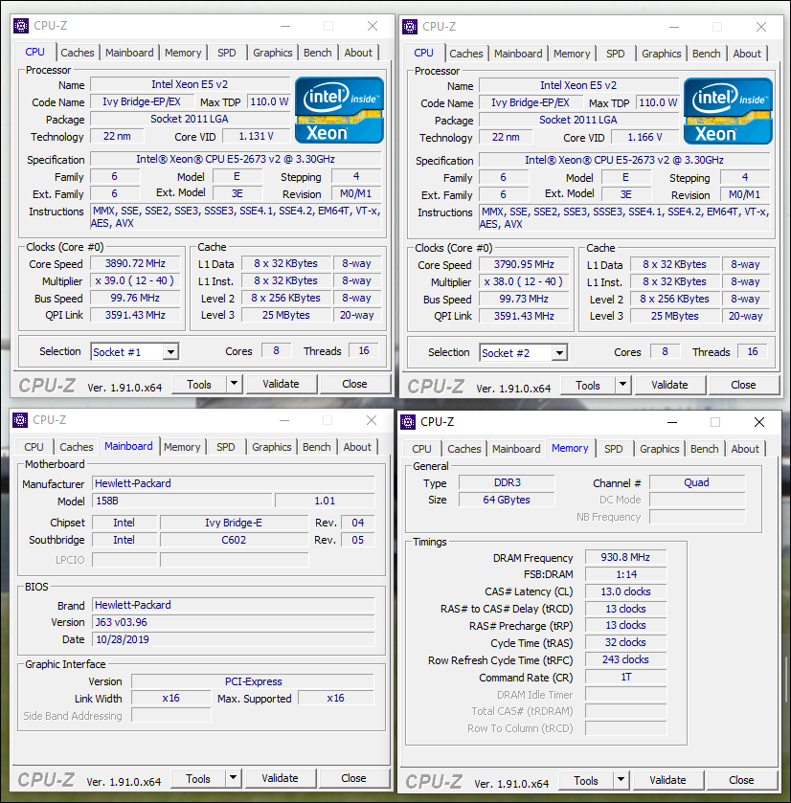This screenshot has width=791, height=803.
Task: Click the 158B motherboard model field
Action: [x=182, y=501]
